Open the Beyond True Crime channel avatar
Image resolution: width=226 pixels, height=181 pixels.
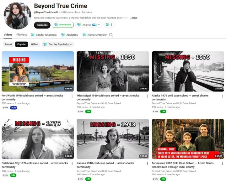point(17,16)
